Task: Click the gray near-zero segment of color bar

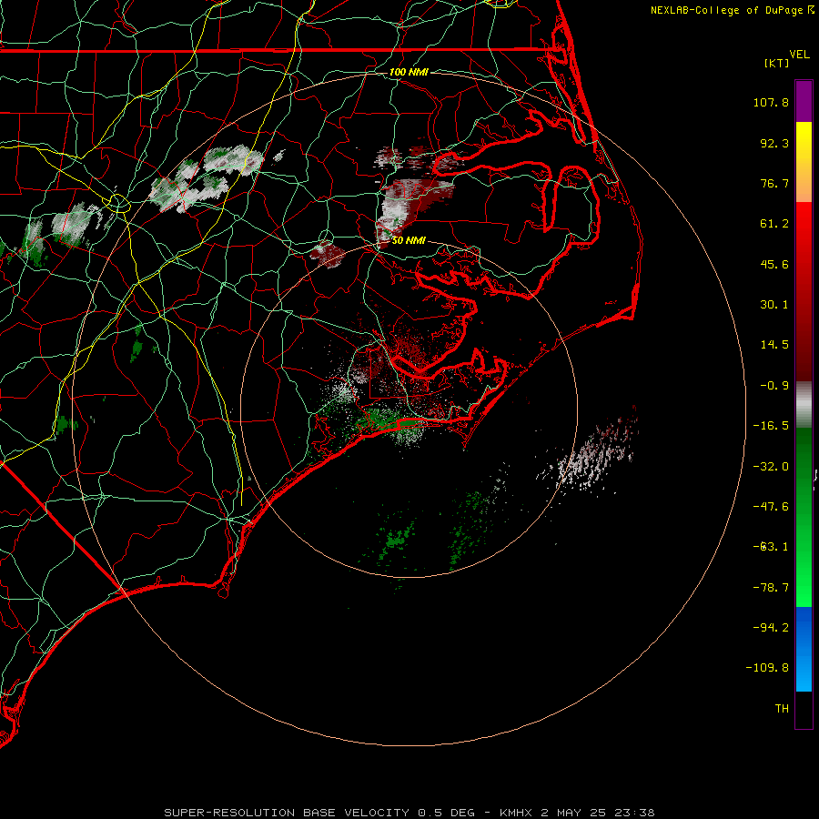Action: (x=804, y=402)
